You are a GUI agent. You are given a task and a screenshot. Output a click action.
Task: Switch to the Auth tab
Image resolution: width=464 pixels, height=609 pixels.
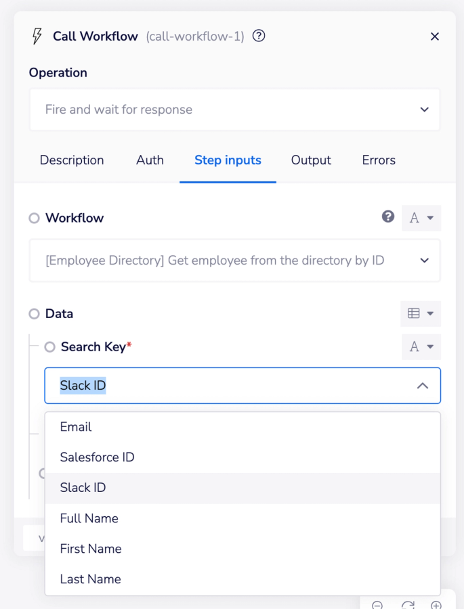point(150,160)
